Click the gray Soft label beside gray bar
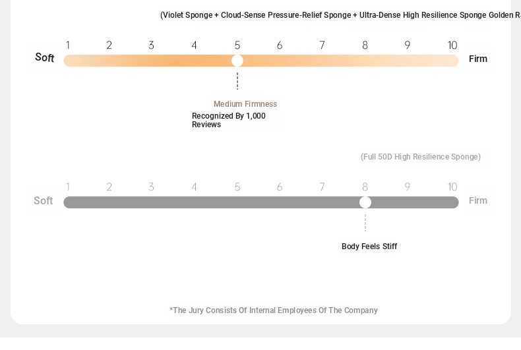This screenshot has width=521, height=350. [x=43, y=200]
